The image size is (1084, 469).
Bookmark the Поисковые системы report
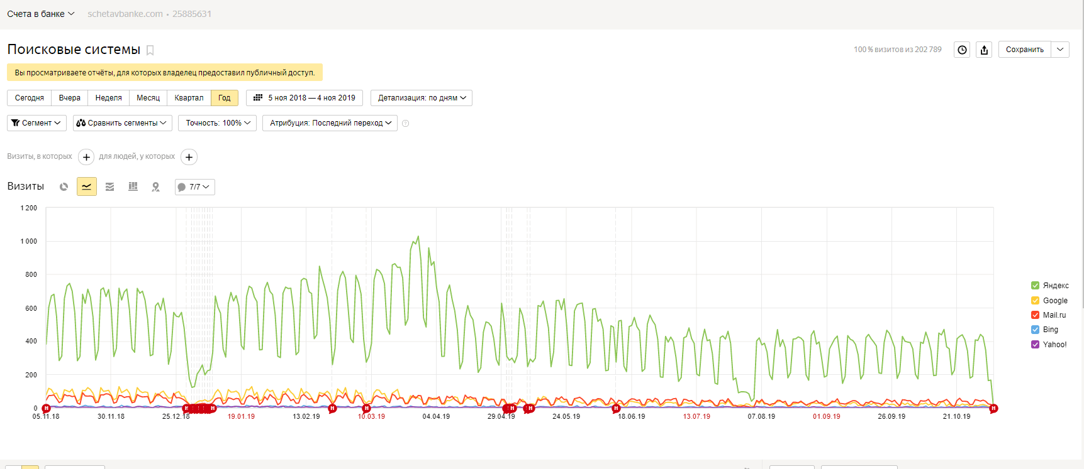pos(150,50)
